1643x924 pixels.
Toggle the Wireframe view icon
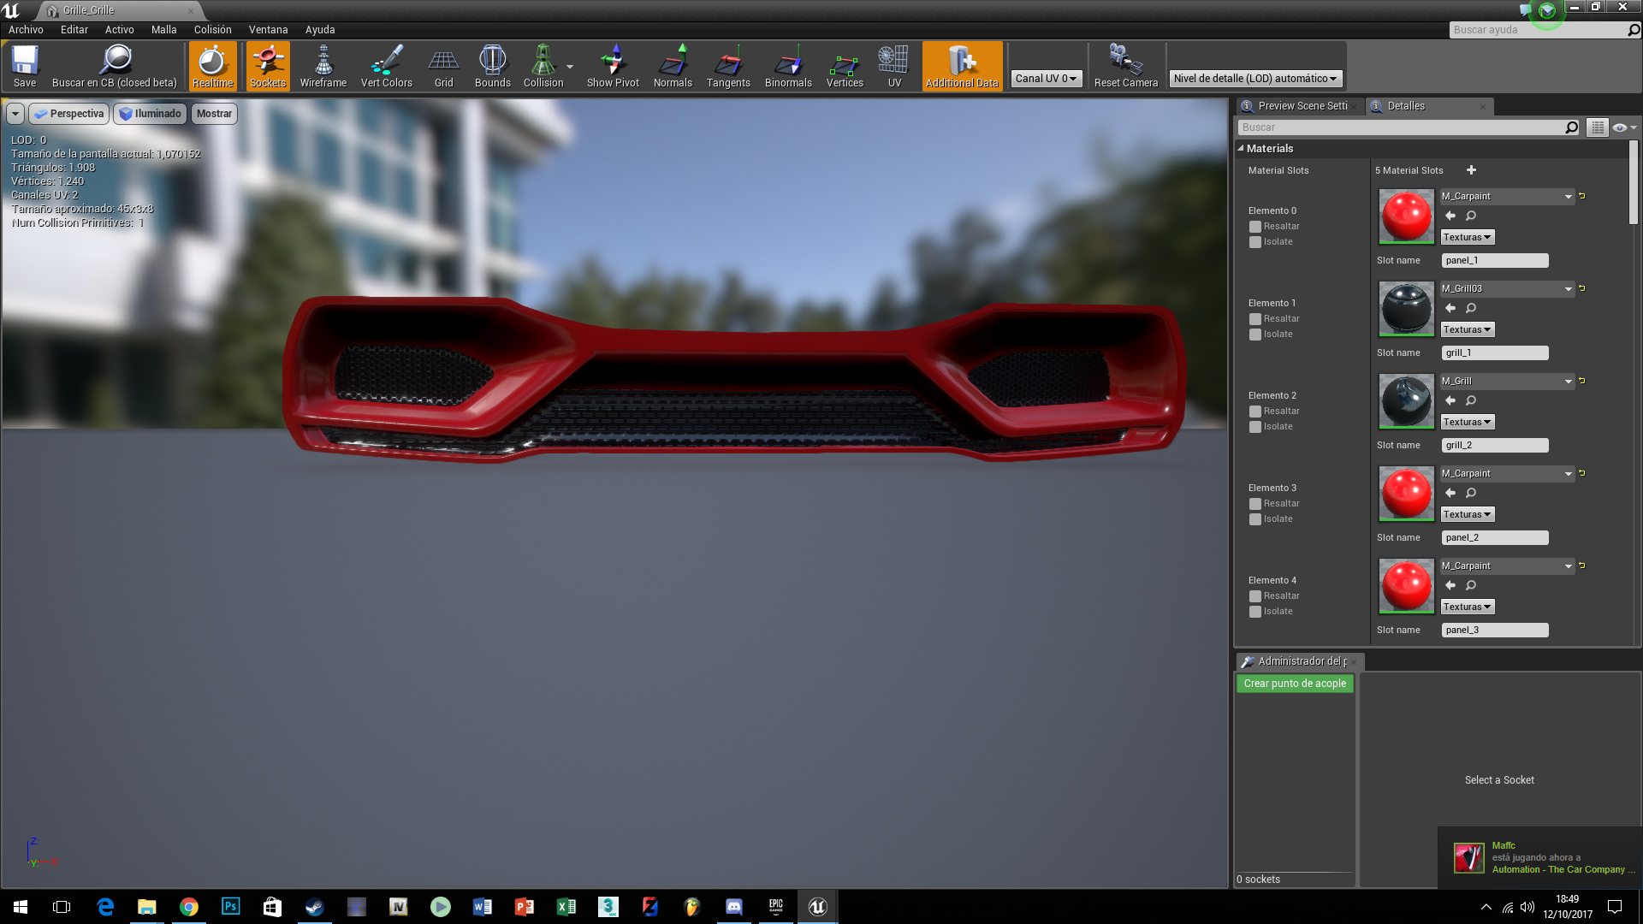point(323,67)
